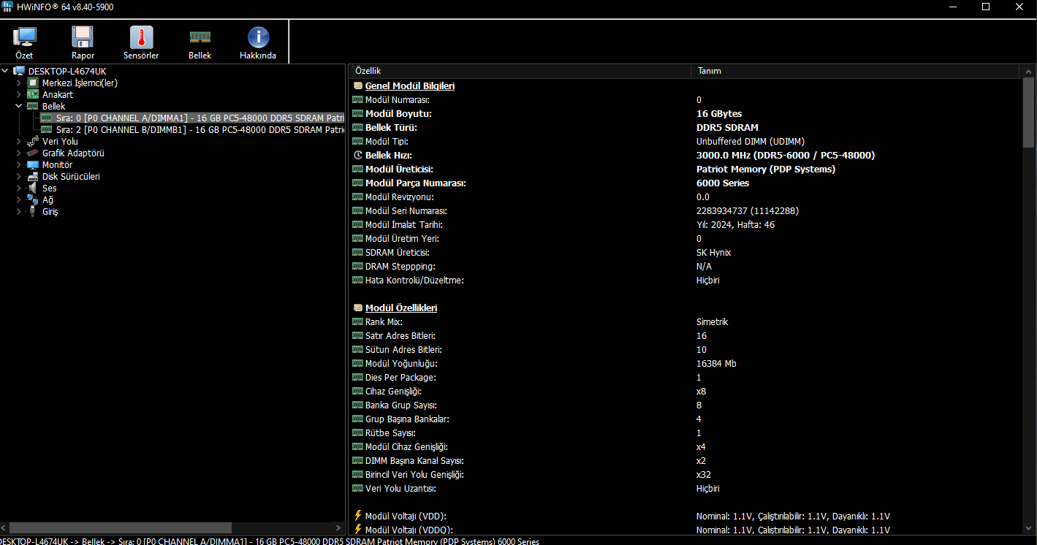Click Patriot Memory (PDP Systems) value
Screen dimensions: 1037x545
coord(766,169)
